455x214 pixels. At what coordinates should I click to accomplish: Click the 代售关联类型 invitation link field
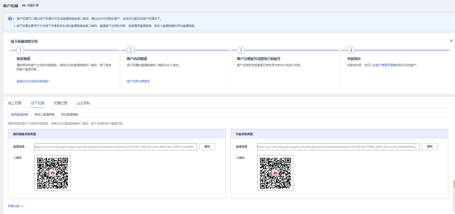(338, 147)
